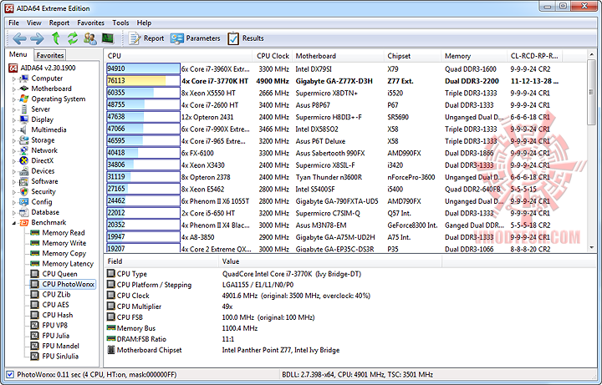The image size is (602, 385).
Task: Open the Report toolbar button
Action: tap(146, 38)
